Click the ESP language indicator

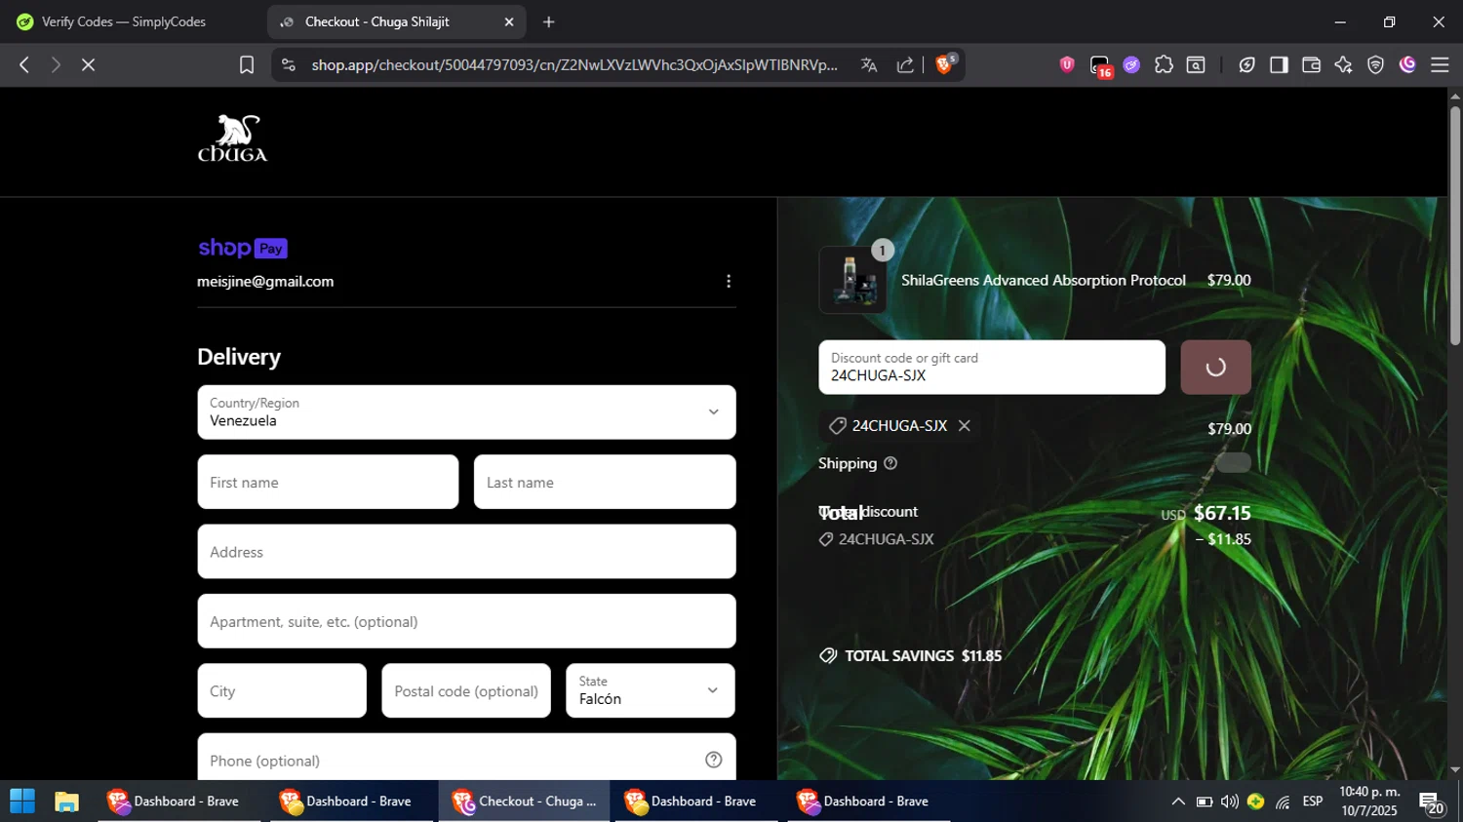(1313, 802)
